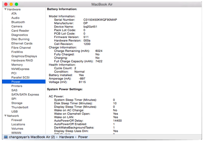Click the Wake on LAN label
This screenshot has width=204, height=142.
tap(64, 117)
